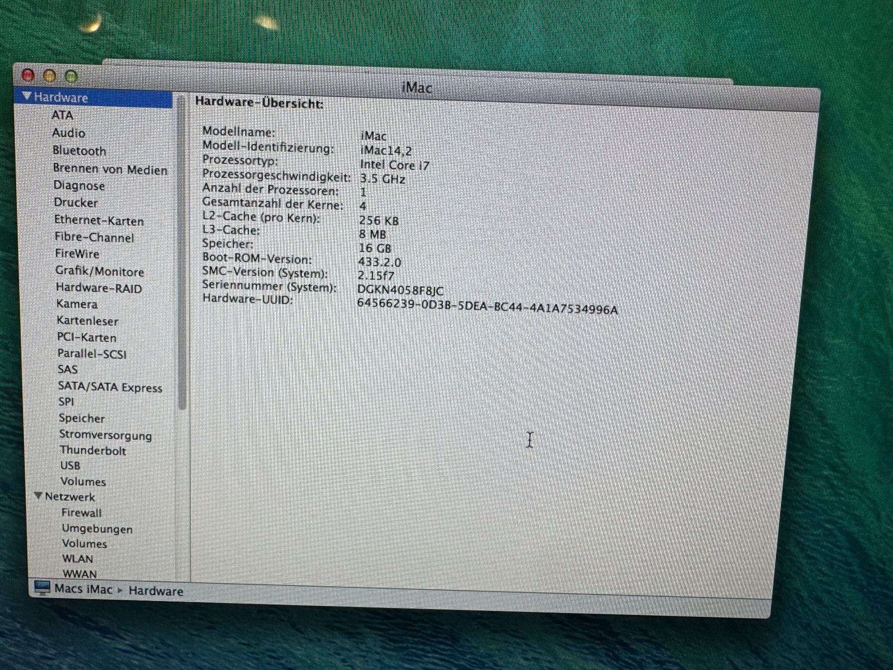
Task: Select ATA in the sidebar
Action: pos(64,115)
